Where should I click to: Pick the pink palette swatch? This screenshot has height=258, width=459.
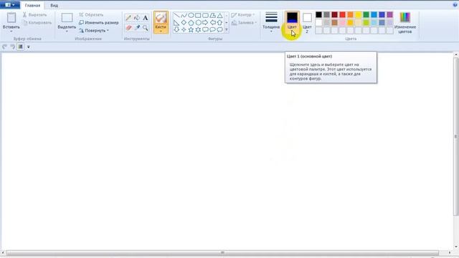343,22
